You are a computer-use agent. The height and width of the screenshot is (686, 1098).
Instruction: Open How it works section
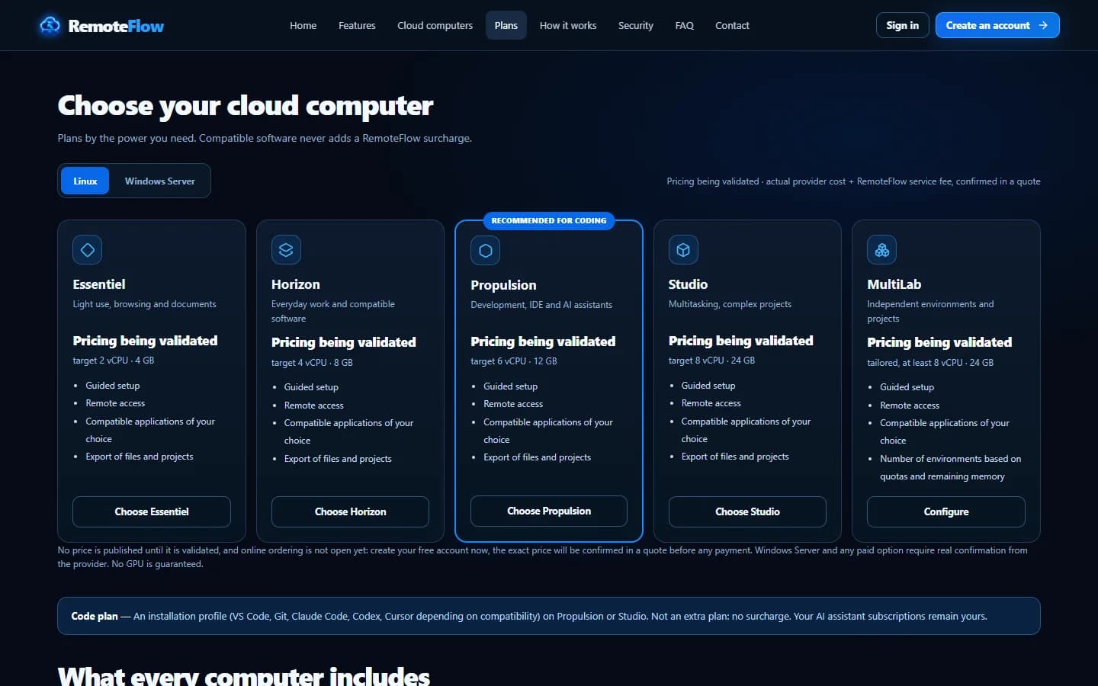coord(568,25)
